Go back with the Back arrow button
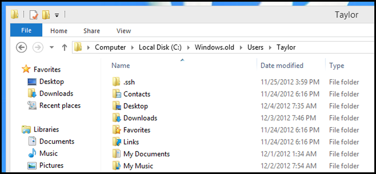376x174 pixels. [21, 47]
